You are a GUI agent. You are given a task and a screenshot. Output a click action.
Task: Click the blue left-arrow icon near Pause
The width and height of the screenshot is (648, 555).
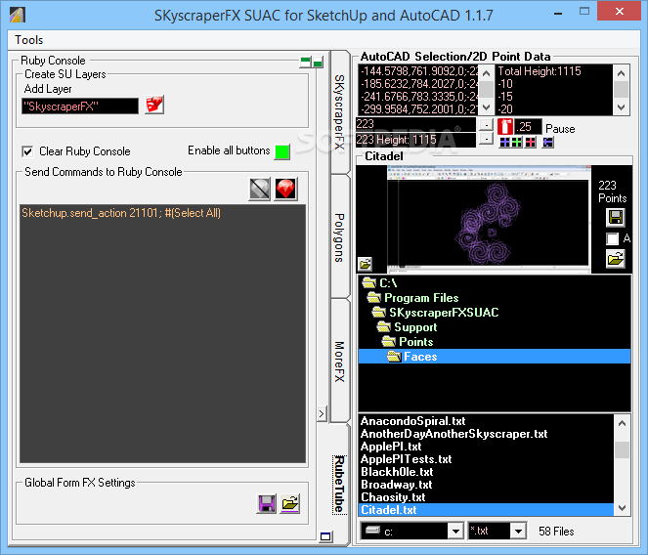[x=548, y=143]
